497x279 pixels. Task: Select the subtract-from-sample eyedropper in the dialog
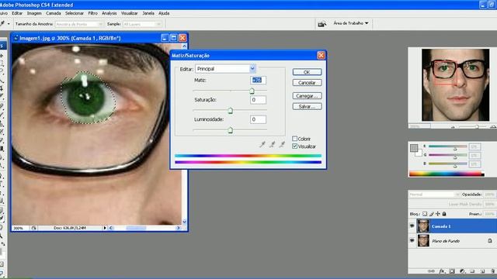tap(282, 145)
